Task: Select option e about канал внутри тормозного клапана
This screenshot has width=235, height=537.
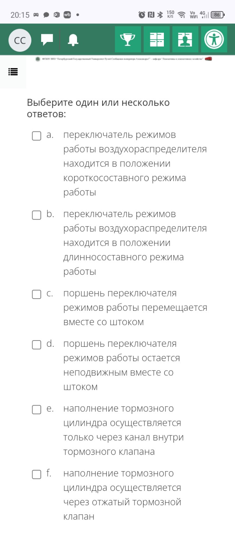Action: (36, 410)
